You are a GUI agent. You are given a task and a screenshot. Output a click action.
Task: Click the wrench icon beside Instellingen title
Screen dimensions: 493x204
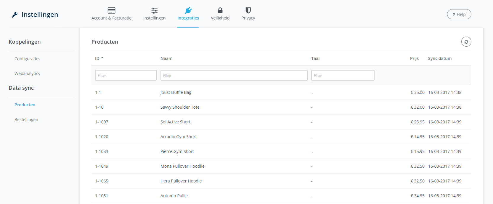tap(15, 15)
